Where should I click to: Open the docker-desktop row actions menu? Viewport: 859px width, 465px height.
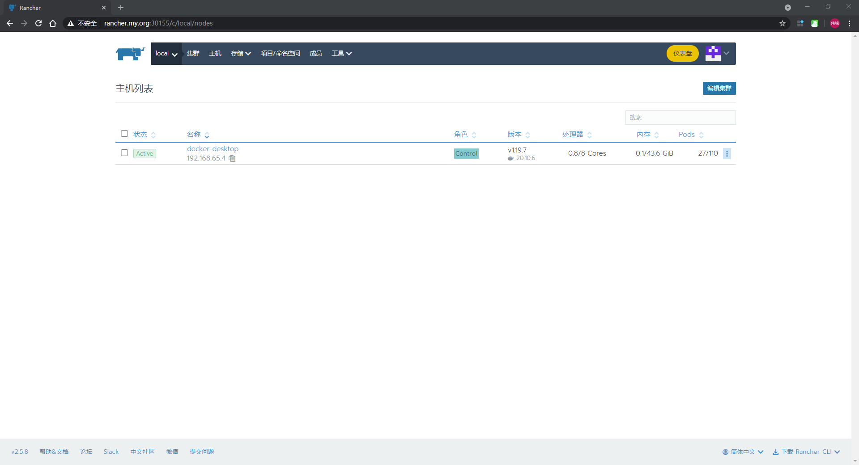(x=727, y=153)
